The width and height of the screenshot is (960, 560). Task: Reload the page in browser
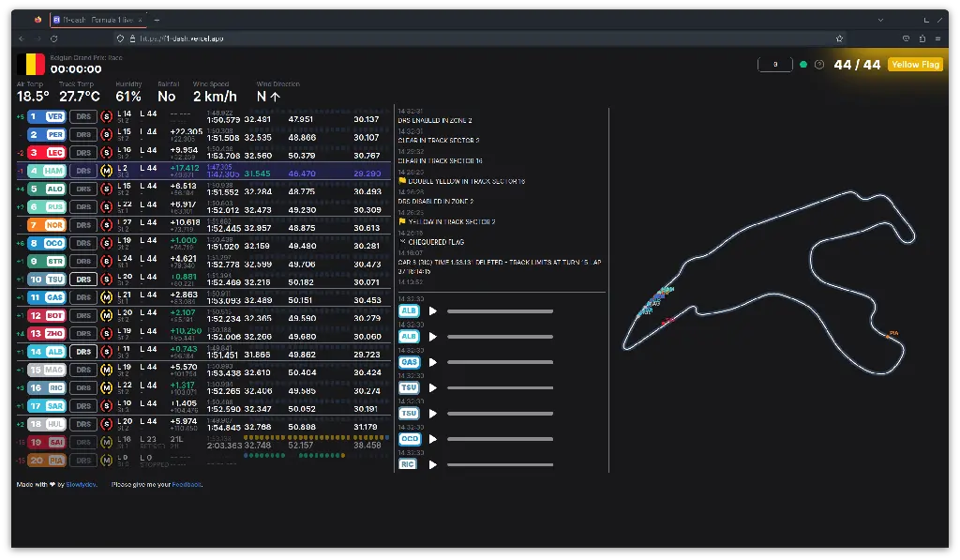[x=53, y=38]
